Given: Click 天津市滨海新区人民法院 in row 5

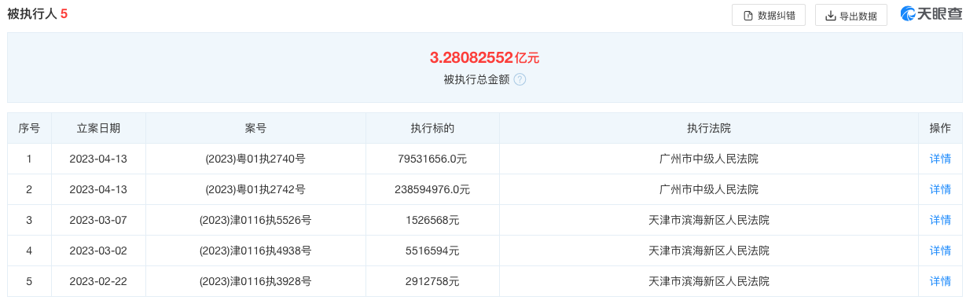Looking at the screenshot, I should (709, 281).
